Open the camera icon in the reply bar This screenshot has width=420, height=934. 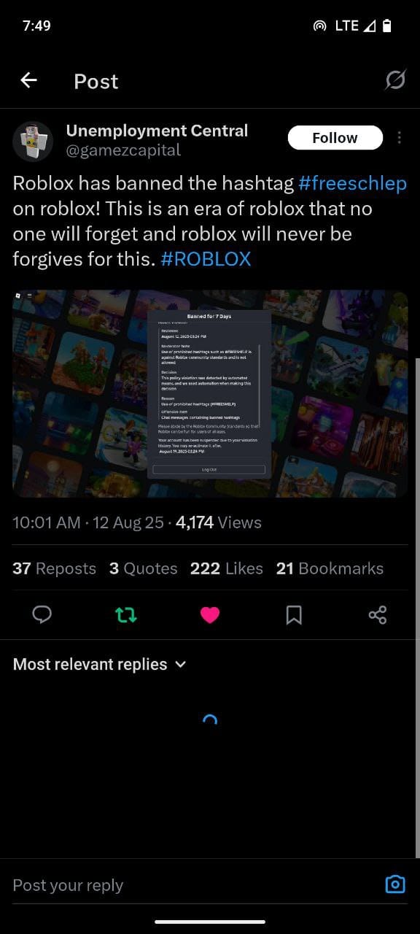tap(394, 884)
